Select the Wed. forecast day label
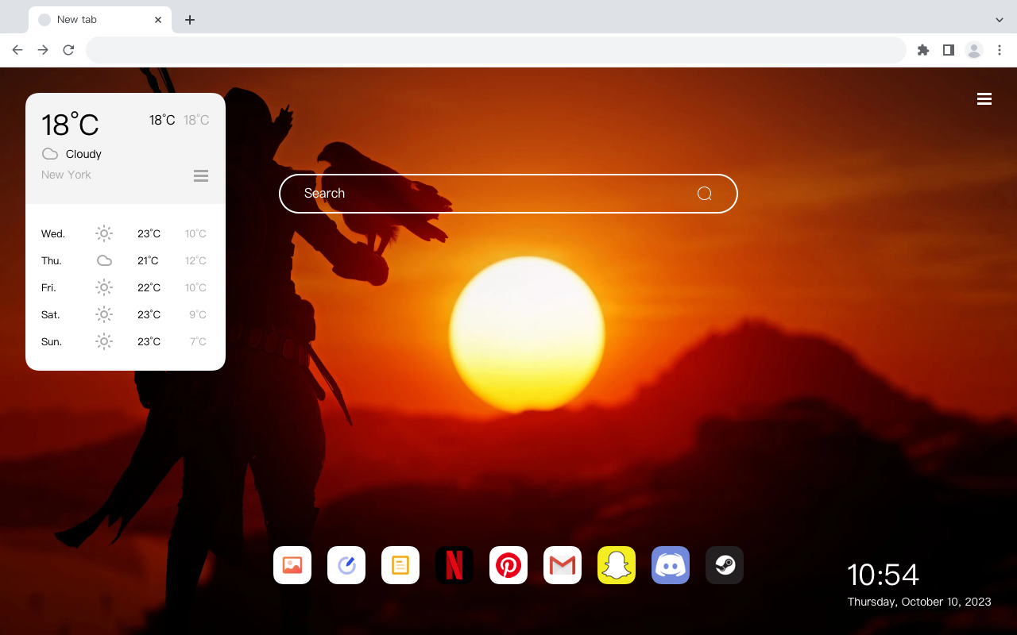1017x635 pixels. pos(53,233)
